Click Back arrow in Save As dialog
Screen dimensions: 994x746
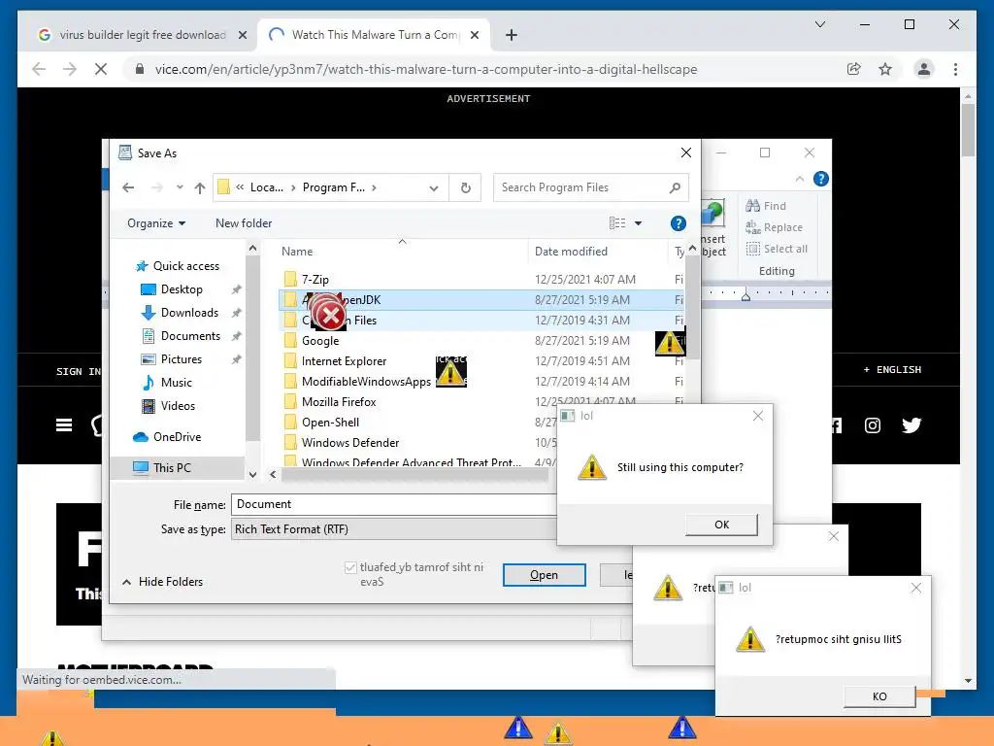coord(129,187)
